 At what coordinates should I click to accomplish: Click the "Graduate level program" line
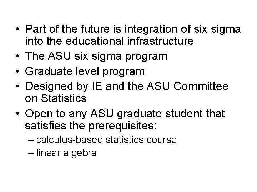pyautogui.click(x=85, y=71)
